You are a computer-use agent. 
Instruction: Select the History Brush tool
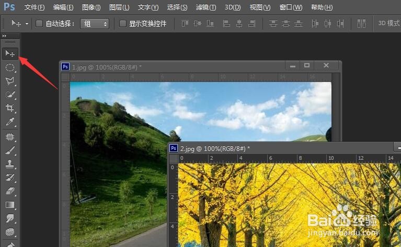pos(10,178)
